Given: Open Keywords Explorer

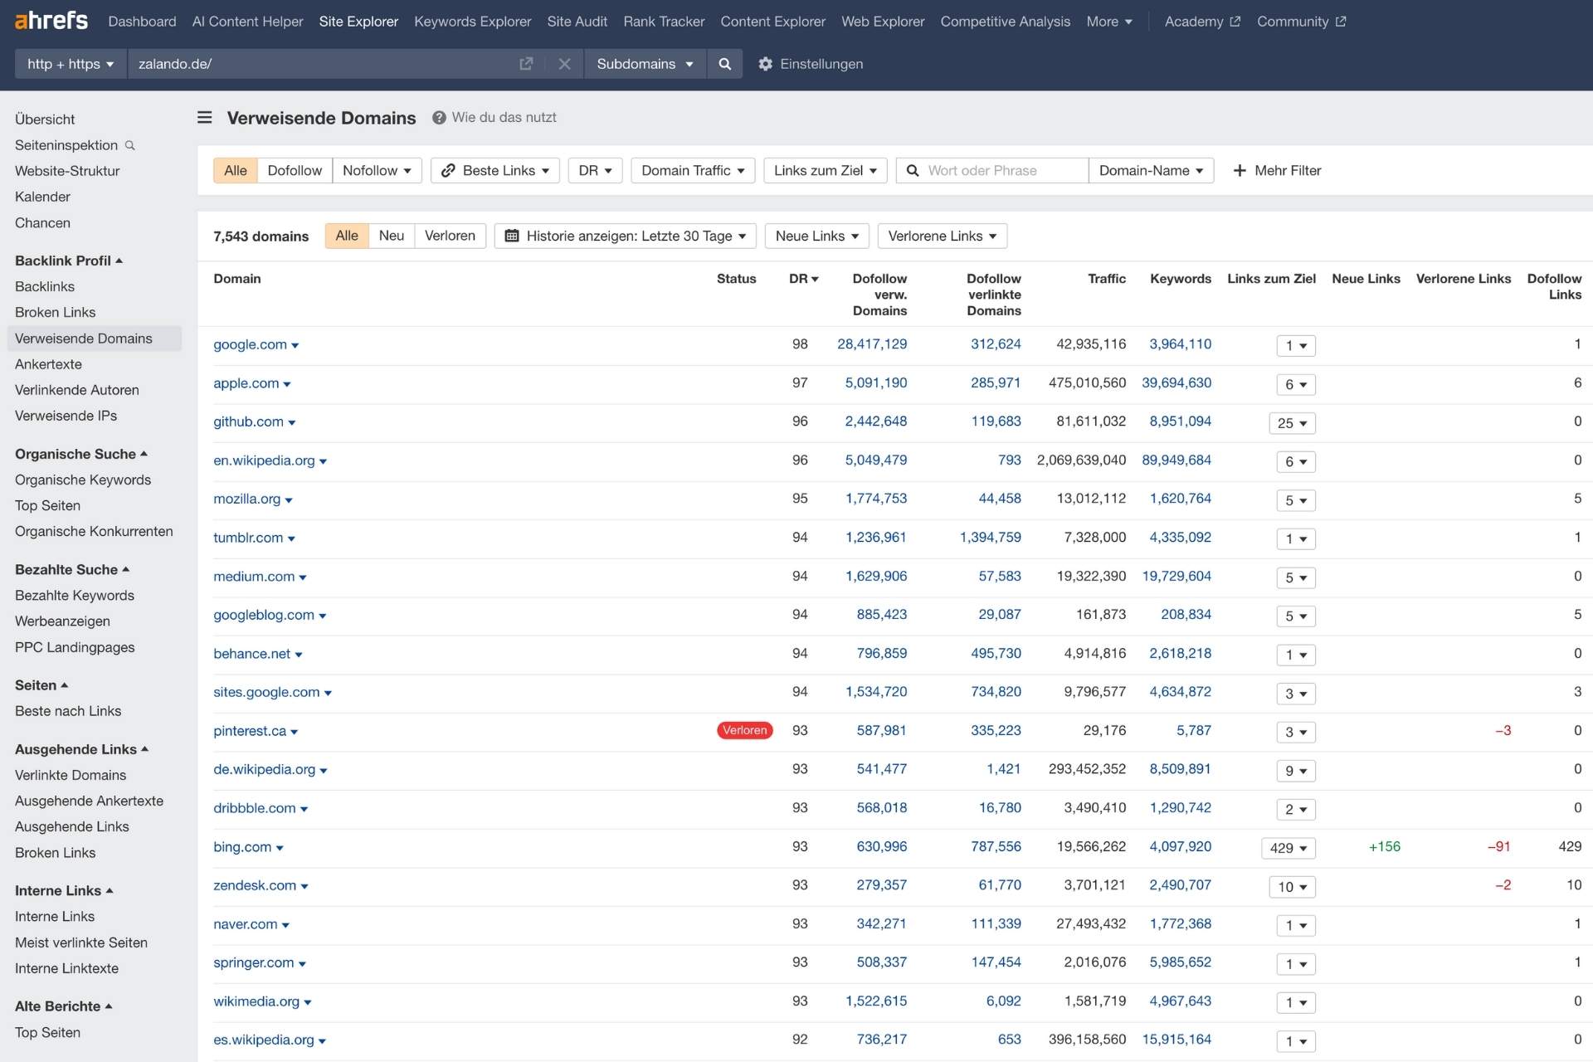Looking at the screenshot, I should pyautogui.click(x=472, y=22).
